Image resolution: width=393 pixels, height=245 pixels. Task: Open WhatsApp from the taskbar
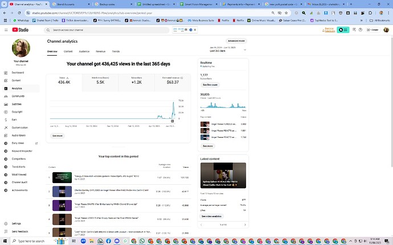(142, 241)
